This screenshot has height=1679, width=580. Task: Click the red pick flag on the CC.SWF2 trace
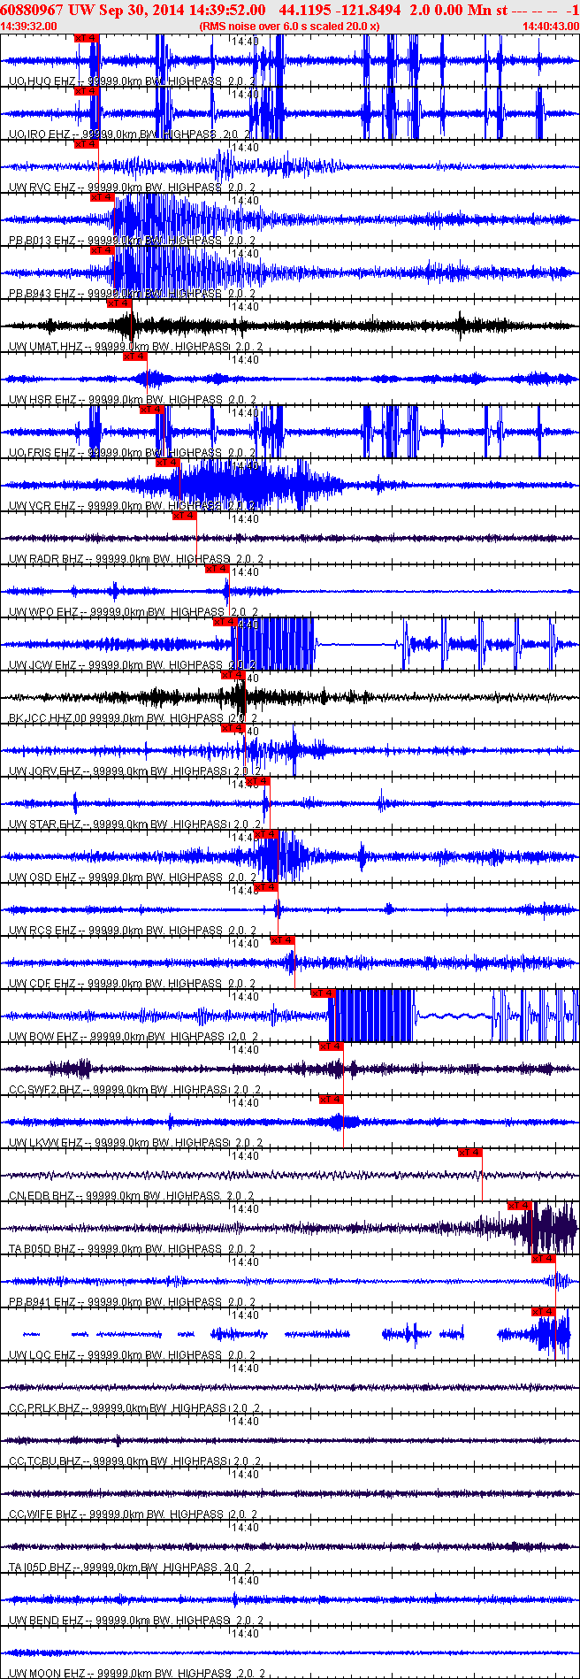(332, 1046)
